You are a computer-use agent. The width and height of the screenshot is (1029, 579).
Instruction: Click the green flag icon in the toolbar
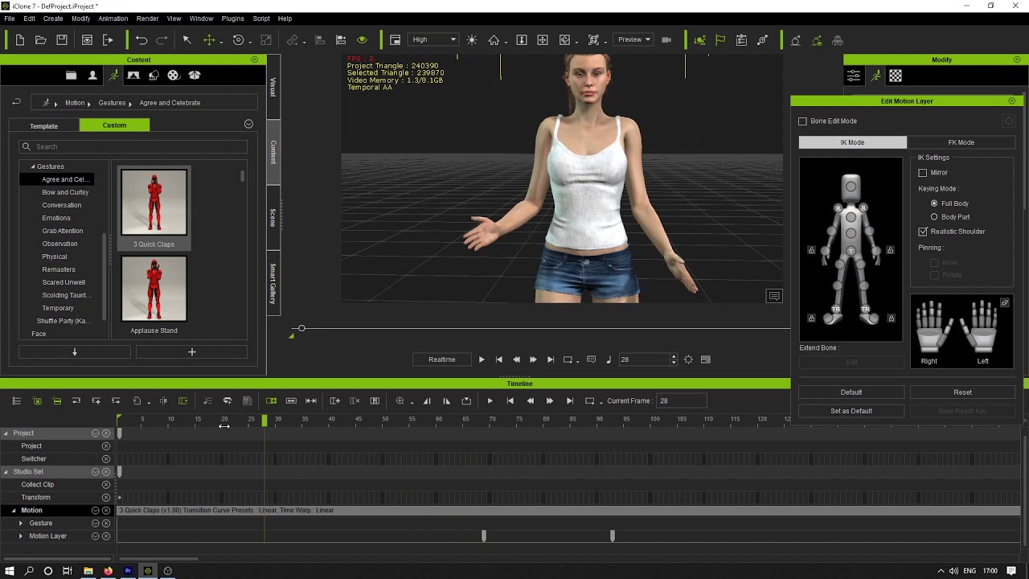720,40
